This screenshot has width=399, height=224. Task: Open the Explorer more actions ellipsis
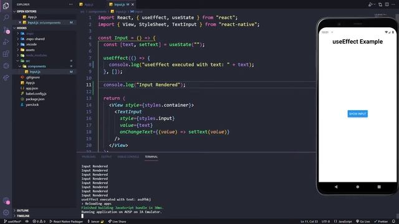[70, 4]
